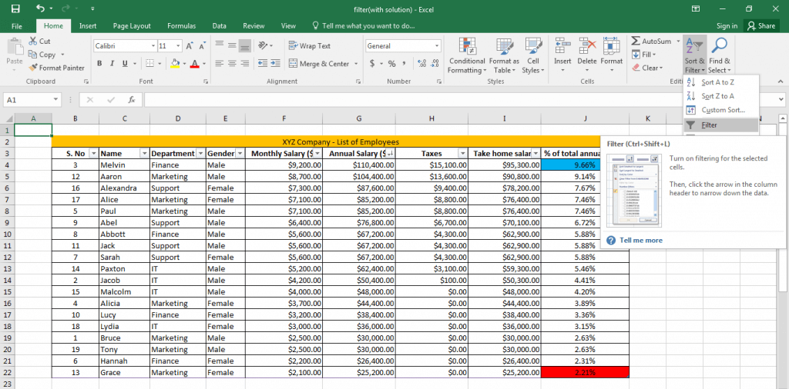Click the Format Painter brush icon
This screenshot has width=789, height=389.
click(33, 68)
